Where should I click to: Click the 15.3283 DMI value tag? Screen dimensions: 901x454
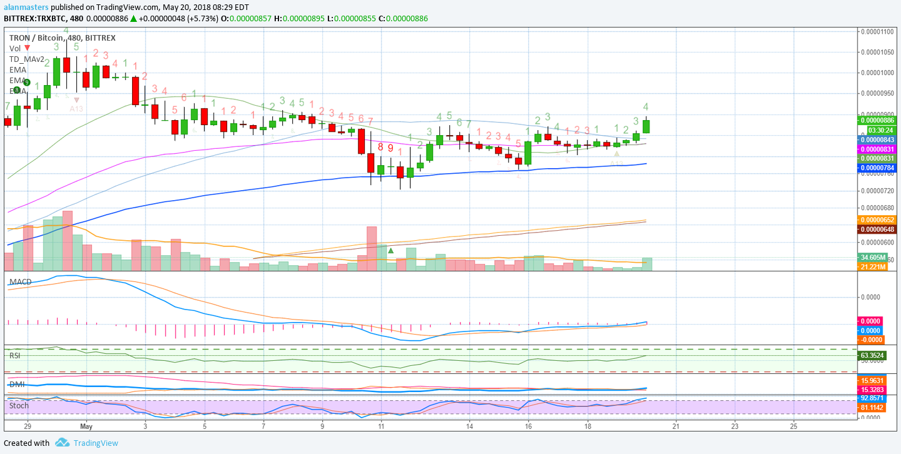pos(872,390)
